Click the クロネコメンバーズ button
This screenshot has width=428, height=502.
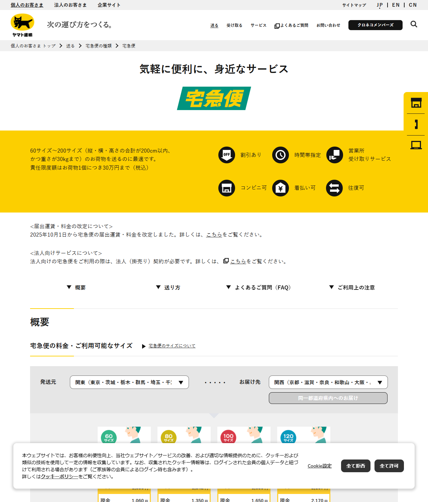pos(376,25)
